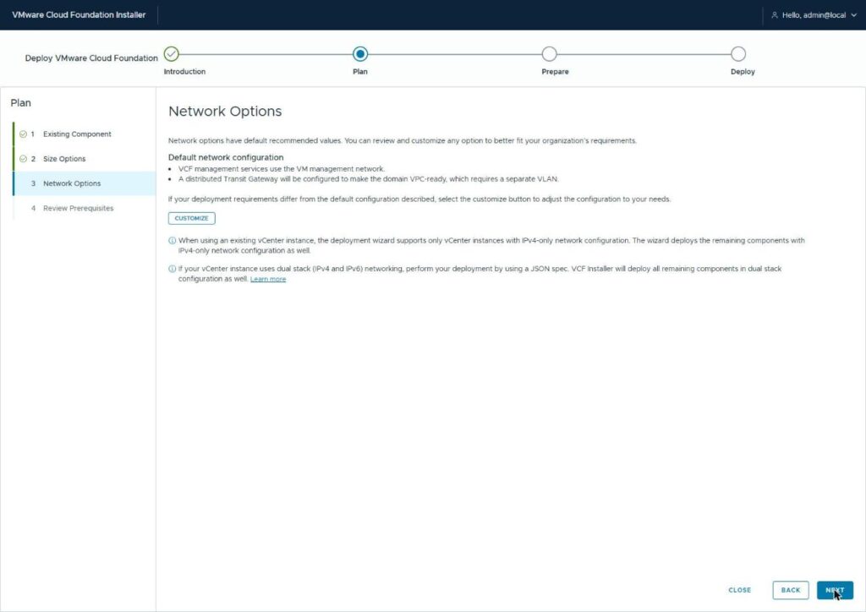Click the NEXT button
Screen dimensions: 866x612
point(835,590)
